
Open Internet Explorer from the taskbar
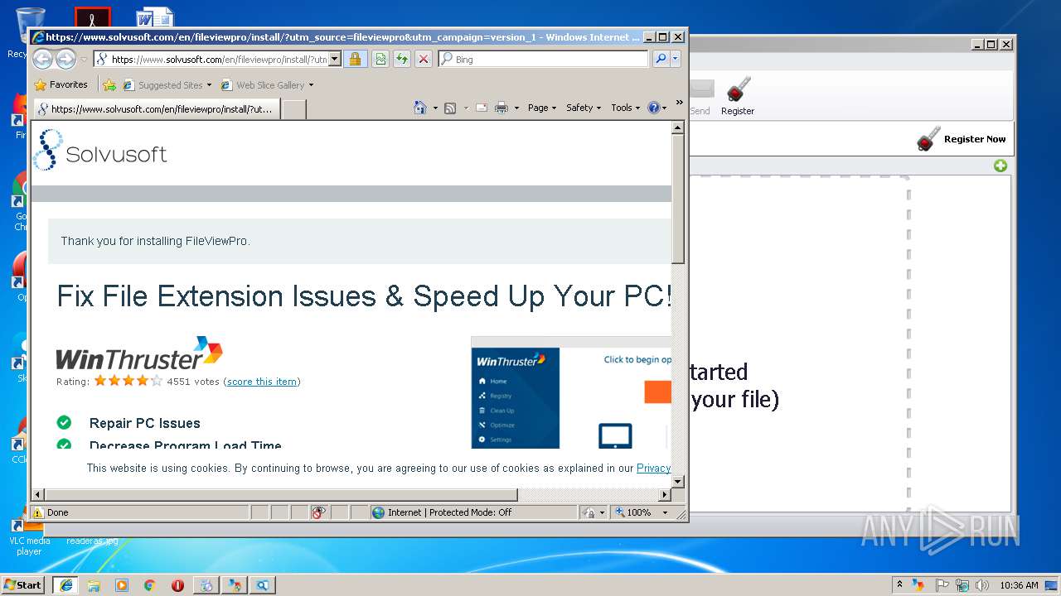click(65, 585)
